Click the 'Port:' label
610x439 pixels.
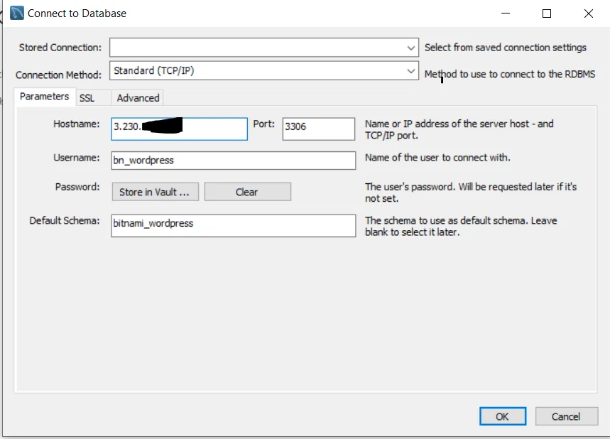click(263, 124)
